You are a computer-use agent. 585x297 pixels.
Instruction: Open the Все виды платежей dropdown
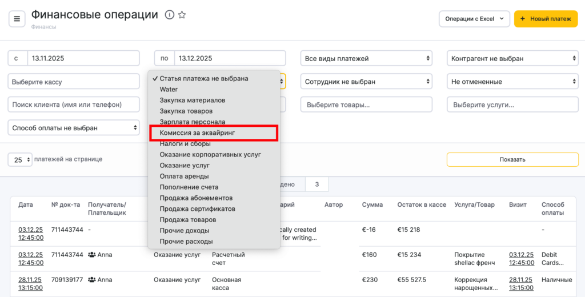click(366, 58)
